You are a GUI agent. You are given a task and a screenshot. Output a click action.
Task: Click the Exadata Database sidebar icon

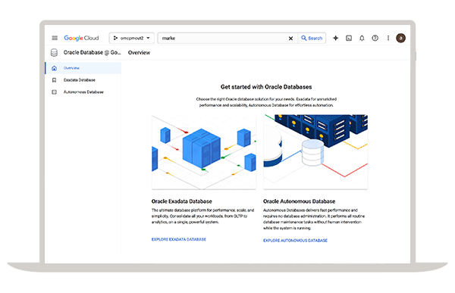click(54, 80)
